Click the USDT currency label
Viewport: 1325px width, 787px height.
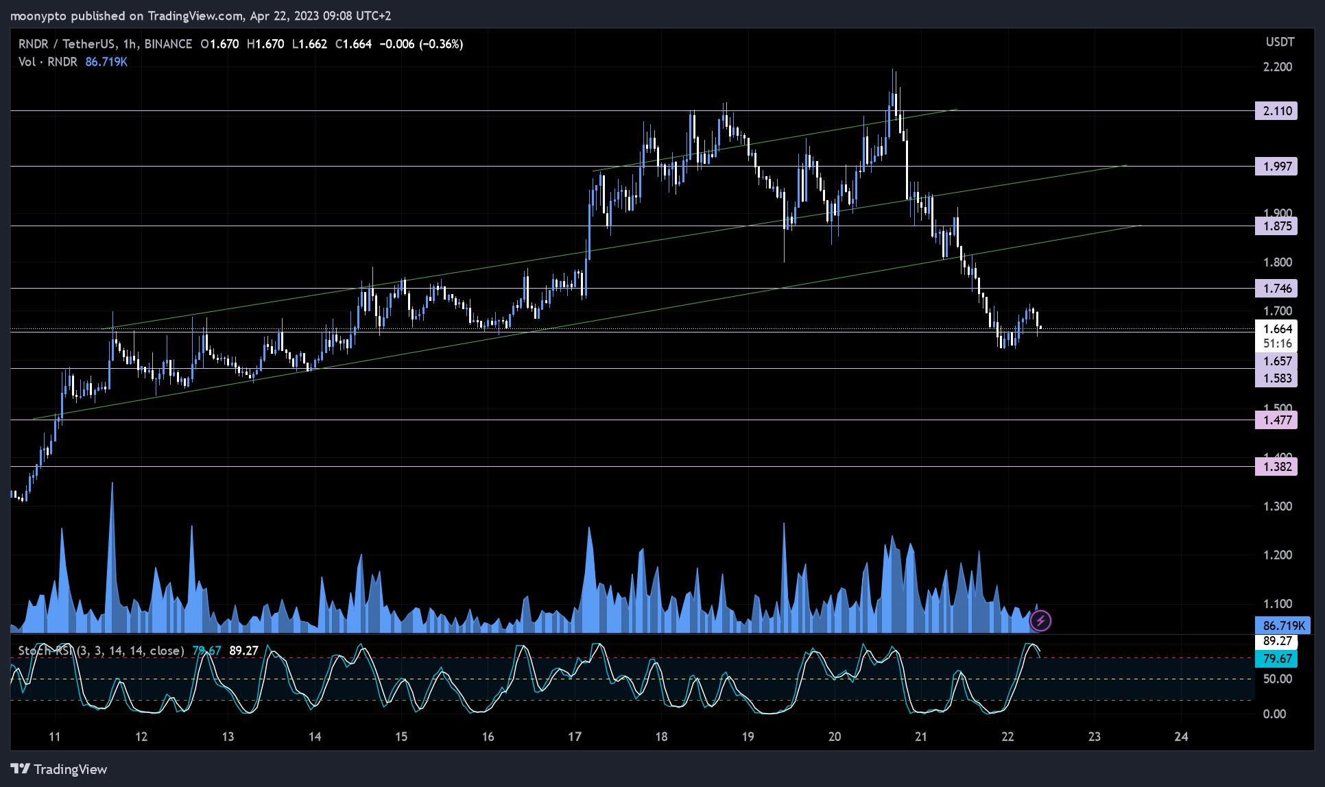pos(1280,43)
